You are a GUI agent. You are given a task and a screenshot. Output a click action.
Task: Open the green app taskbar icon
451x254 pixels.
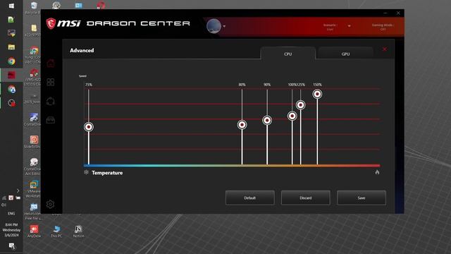point(11,20)
